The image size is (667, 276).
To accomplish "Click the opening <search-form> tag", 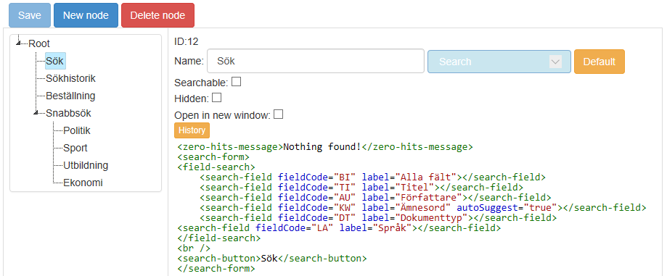I will pyautogui.click(x=213, y=157).
